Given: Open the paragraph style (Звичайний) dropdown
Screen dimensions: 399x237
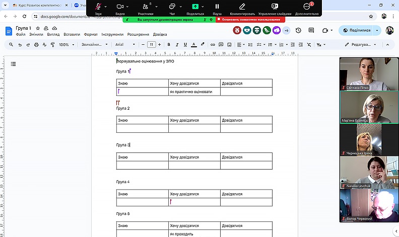Looking at the screenshot, I should [95, 45].
